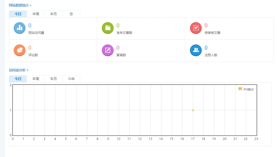Click the blue bar-chart 网站访问量 icon
277x157 pixels.
click(19, 28)
